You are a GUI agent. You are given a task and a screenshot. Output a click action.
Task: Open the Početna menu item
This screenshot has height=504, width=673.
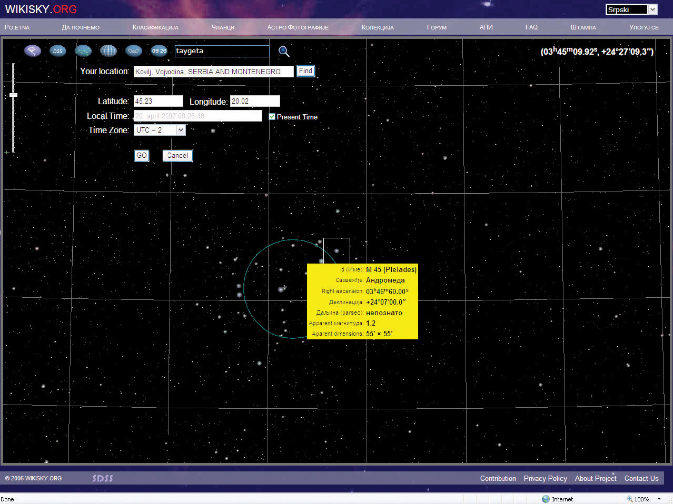coord(17,27)
